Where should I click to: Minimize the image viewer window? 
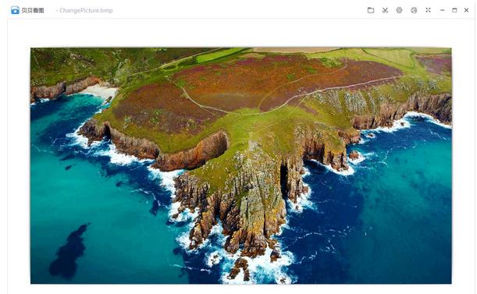pos(443,10)
